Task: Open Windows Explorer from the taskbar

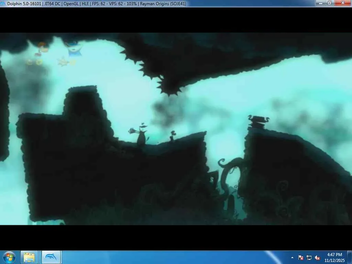Action: [29, 257]
